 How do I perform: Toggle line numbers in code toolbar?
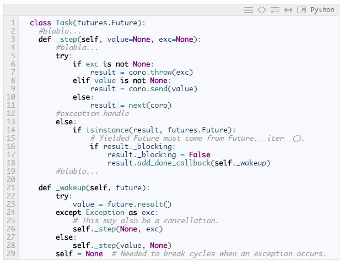249,10
